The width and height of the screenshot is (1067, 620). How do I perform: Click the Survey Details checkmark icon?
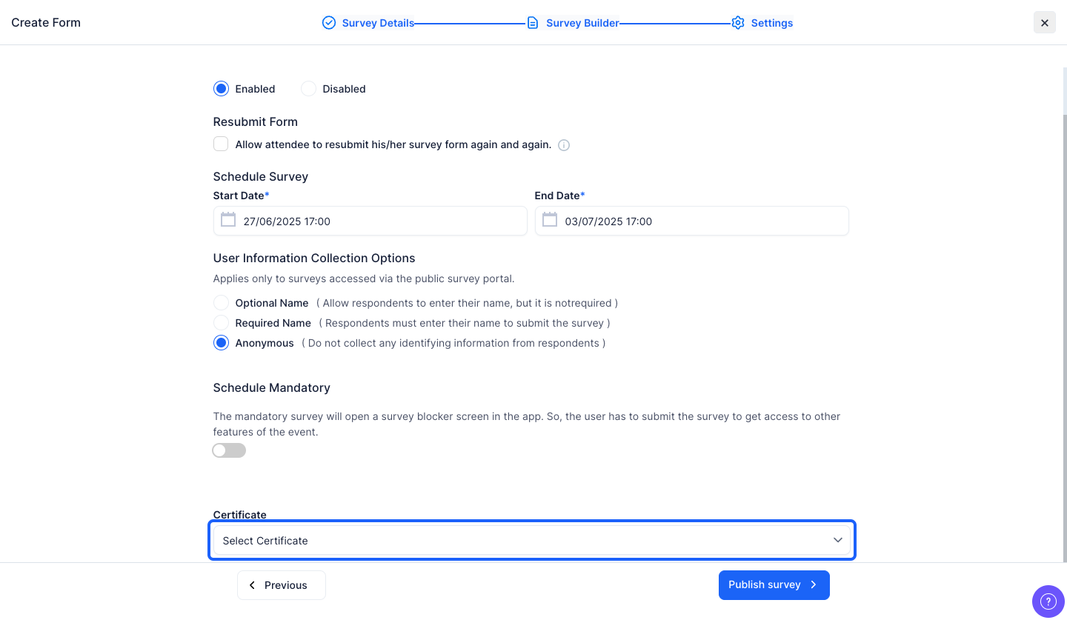[x=329, y=23]
